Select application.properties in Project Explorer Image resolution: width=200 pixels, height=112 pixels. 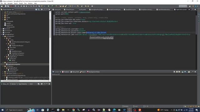click(14, 64)
